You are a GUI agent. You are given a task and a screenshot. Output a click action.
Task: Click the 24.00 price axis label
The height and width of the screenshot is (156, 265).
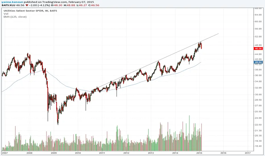coord(258,118)
